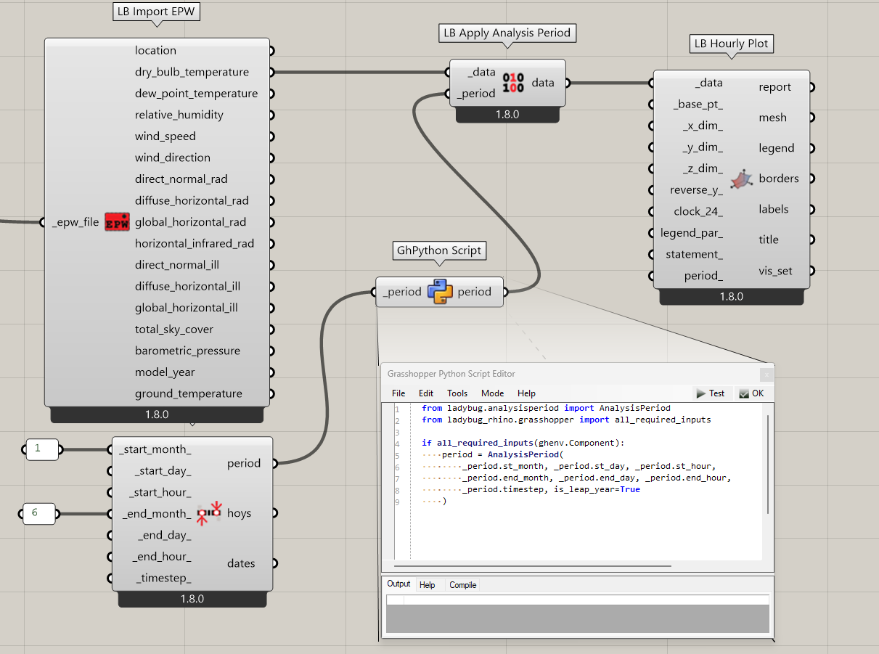The image size is (879, 654).
Task: Close the Python Script Editor window
Action: 766,375
